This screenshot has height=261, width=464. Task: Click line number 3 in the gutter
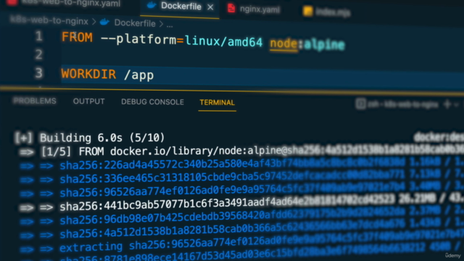coord(38,72)
